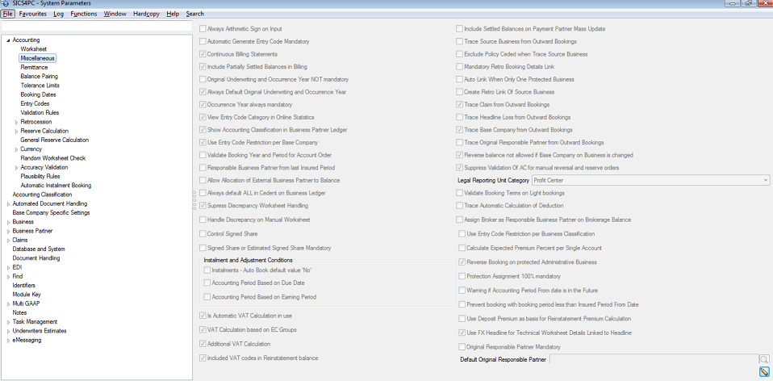Select Validation Rules under Accounting
The width and height of the screenshot is (773, 381).
(x=40, y=113)
